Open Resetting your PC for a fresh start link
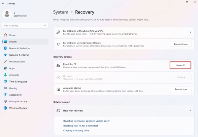The width and height of the screenshot is (198, 137). (x=81, y=126)
